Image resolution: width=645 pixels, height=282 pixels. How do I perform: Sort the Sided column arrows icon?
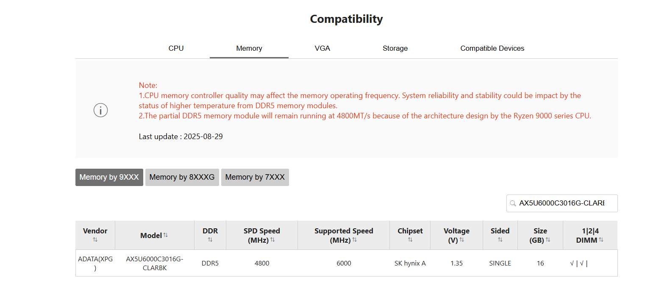pyautogui.click(x=500, y=240)
